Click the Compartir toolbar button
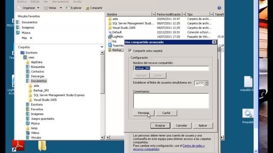273x153 pixels. pos(94,8)
